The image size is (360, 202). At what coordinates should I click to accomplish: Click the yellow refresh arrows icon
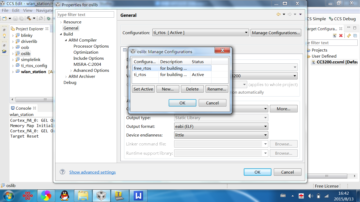349,36
